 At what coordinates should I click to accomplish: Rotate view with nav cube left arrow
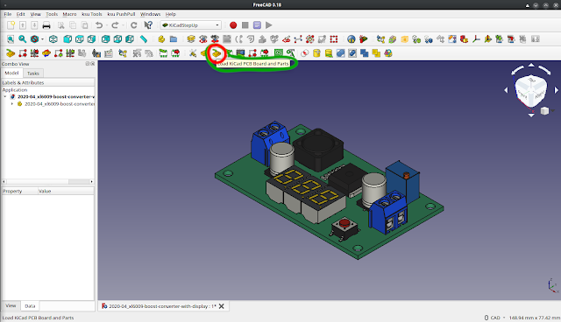pos(506,90)
